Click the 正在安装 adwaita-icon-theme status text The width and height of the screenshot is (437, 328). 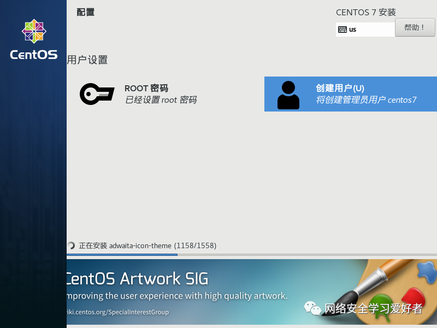(147, 245)
